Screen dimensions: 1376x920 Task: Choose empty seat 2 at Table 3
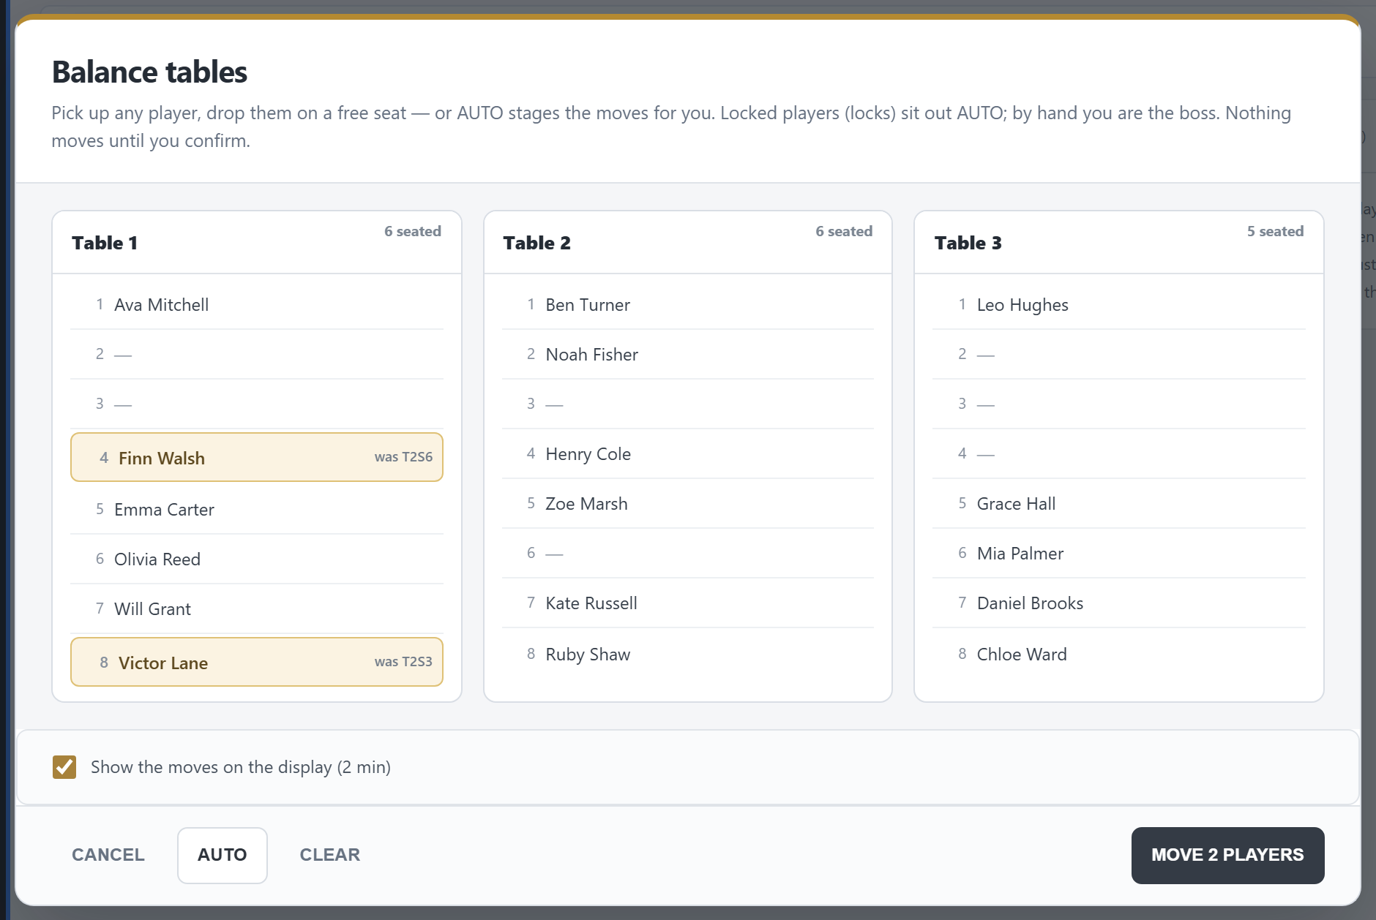point(1119,355)
